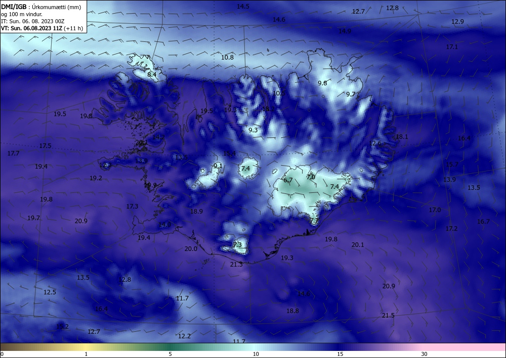The image size is (506, 358).
Task: Click the 'og 100 m vindur.' caption line
Action: point(22,14)
